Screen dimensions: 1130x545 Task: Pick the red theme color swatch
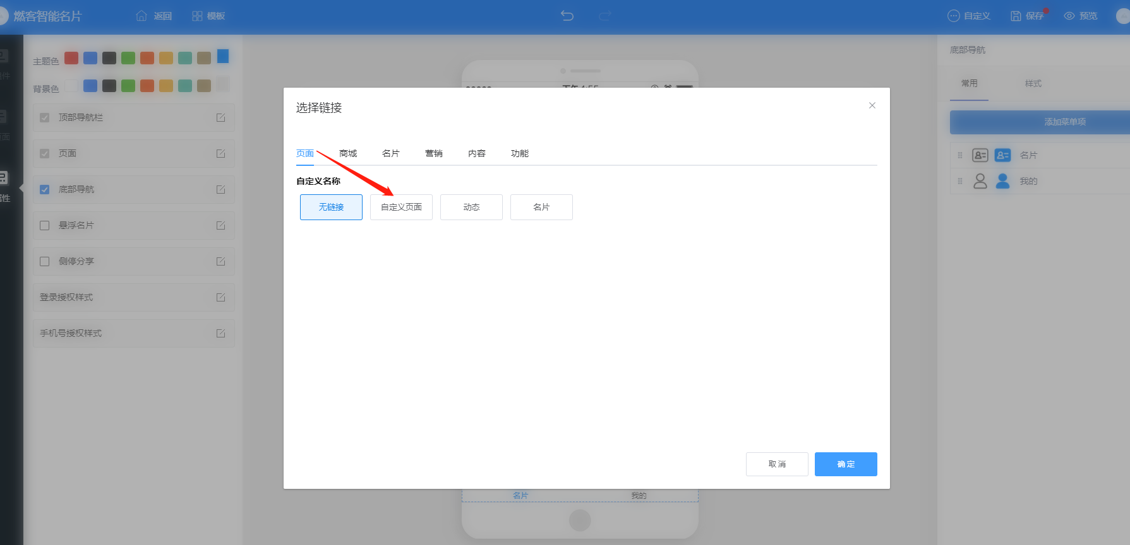[x=71, y=58]
